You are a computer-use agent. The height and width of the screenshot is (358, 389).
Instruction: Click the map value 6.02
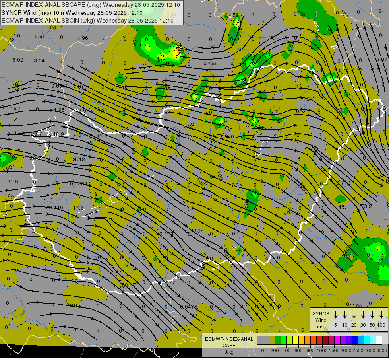pyautogui.click(x=17, y=60)
